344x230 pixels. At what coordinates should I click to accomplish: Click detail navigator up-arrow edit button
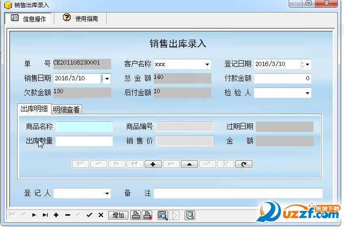pos(189,164)
